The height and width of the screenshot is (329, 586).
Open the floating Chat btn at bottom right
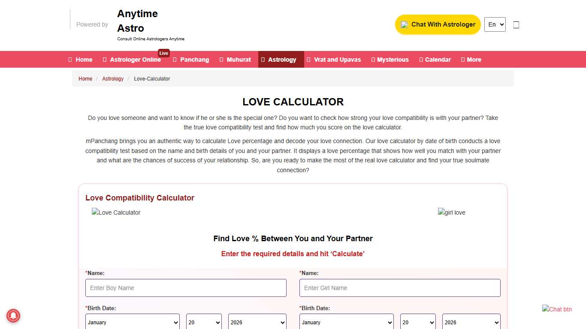(557, 309)
